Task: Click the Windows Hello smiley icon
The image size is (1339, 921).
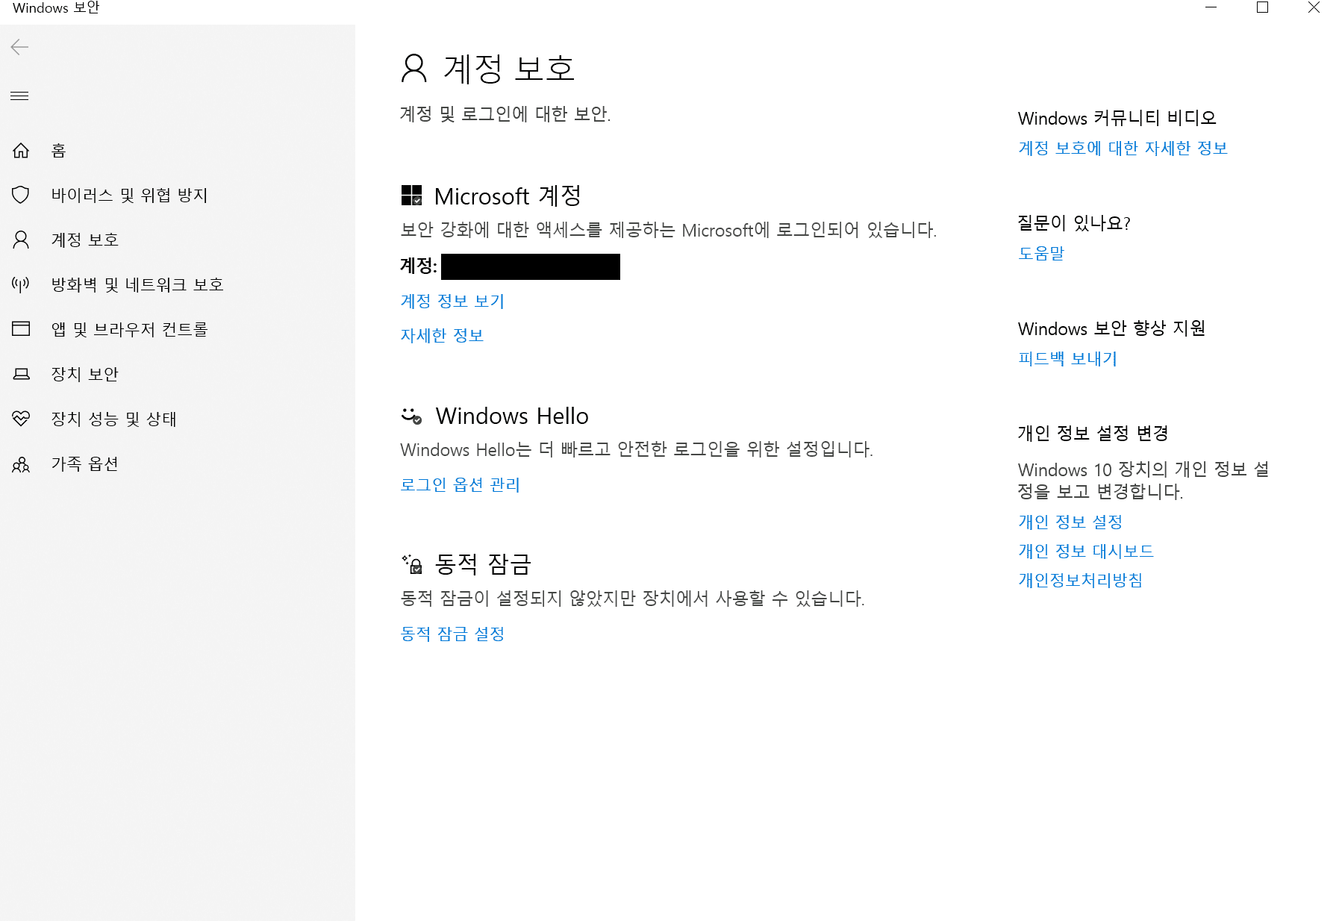Action: coord(411,416)
